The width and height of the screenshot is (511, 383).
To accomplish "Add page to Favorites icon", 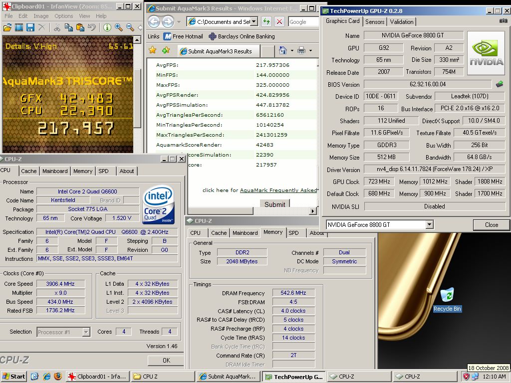I will (x=166, y=50).
